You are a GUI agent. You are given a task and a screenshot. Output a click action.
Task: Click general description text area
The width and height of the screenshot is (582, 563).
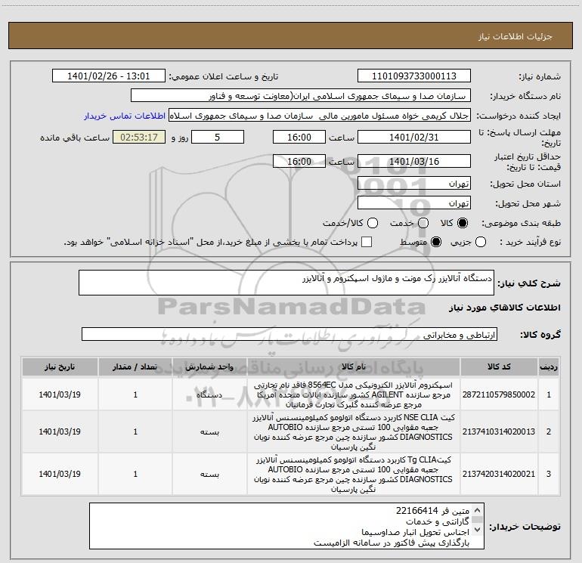(x=286, y=283)
